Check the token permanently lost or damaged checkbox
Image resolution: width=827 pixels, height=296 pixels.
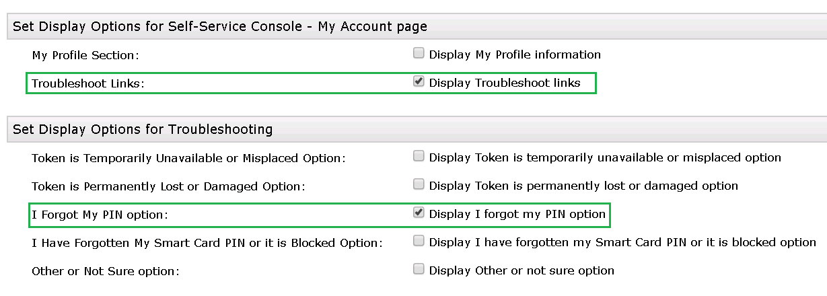click(x=419, y=184)
